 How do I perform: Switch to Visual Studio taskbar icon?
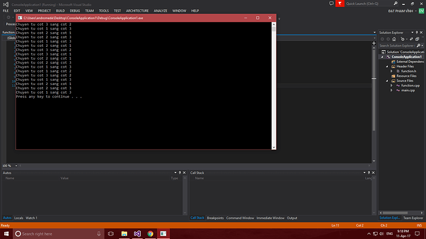[x=137, y=233]
